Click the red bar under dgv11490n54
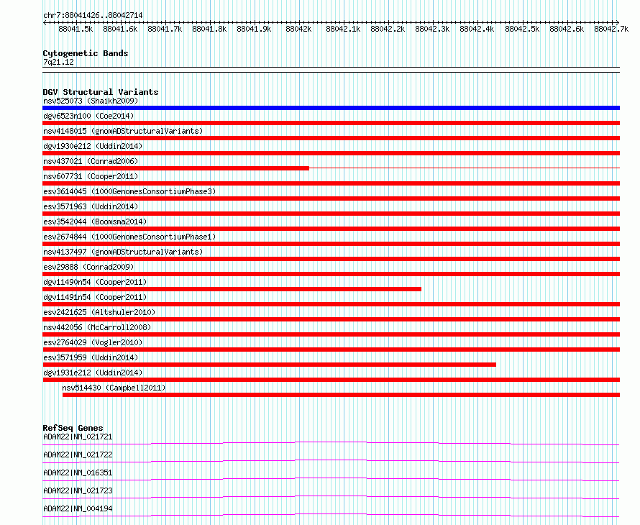The width and height of the screenshot is (640, 525). pos(232,289)
